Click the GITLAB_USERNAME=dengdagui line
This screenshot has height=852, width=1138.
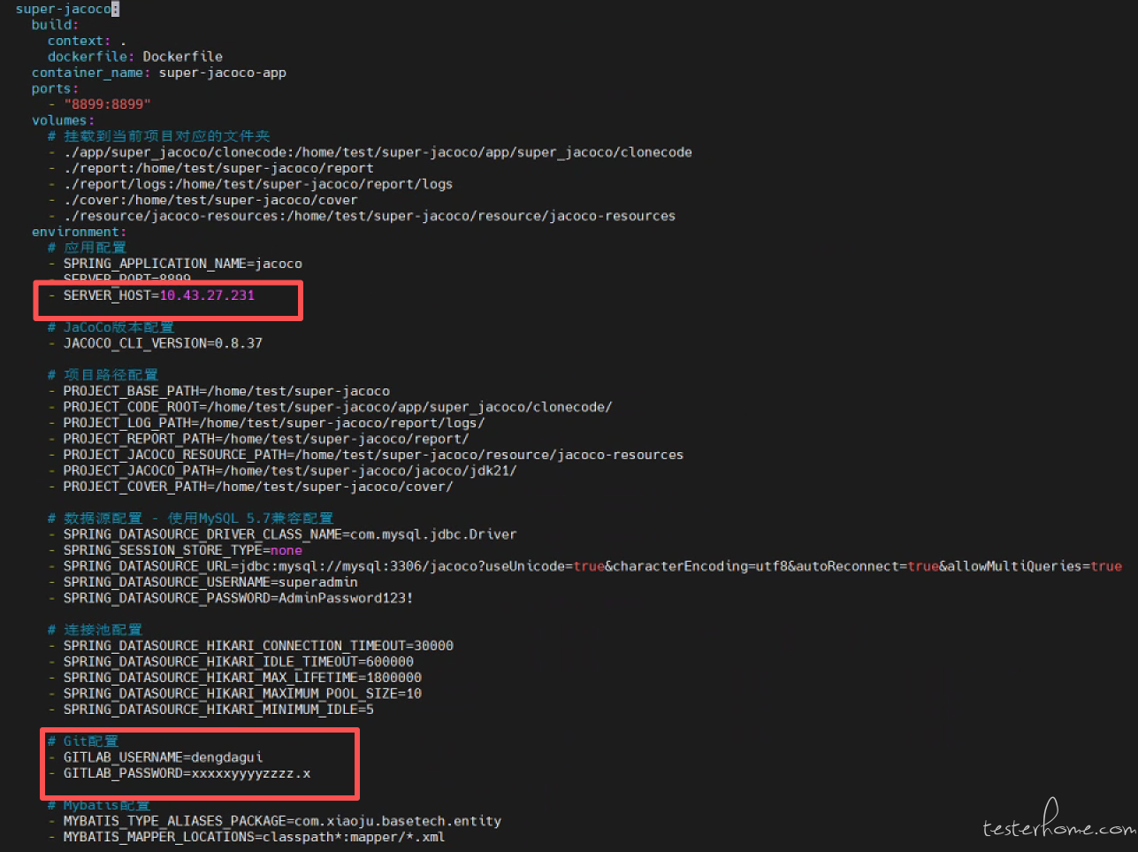163,757
